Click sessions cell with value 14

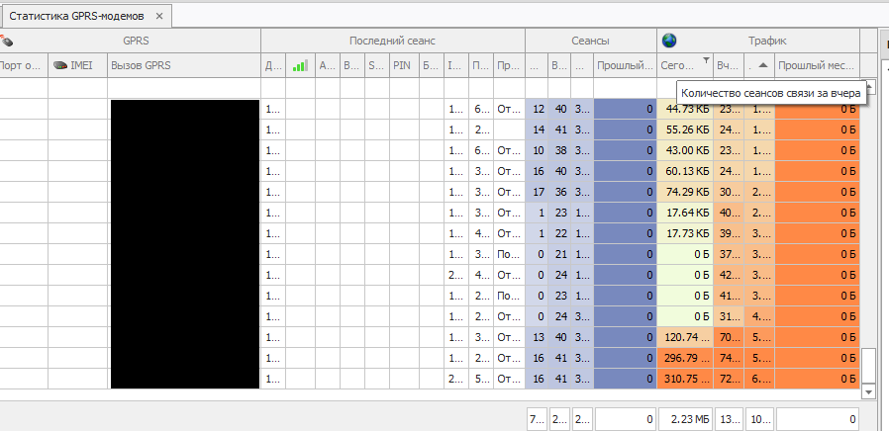coord(537,129)
